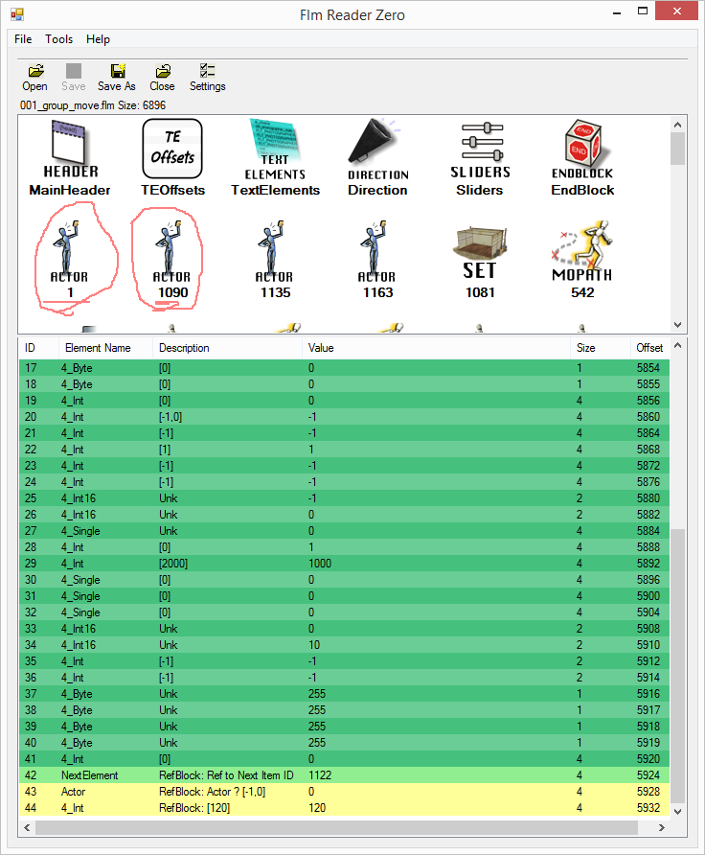Select the 4_Single row with ID 27
Screen dimensions: 705x855
[344, 531]
